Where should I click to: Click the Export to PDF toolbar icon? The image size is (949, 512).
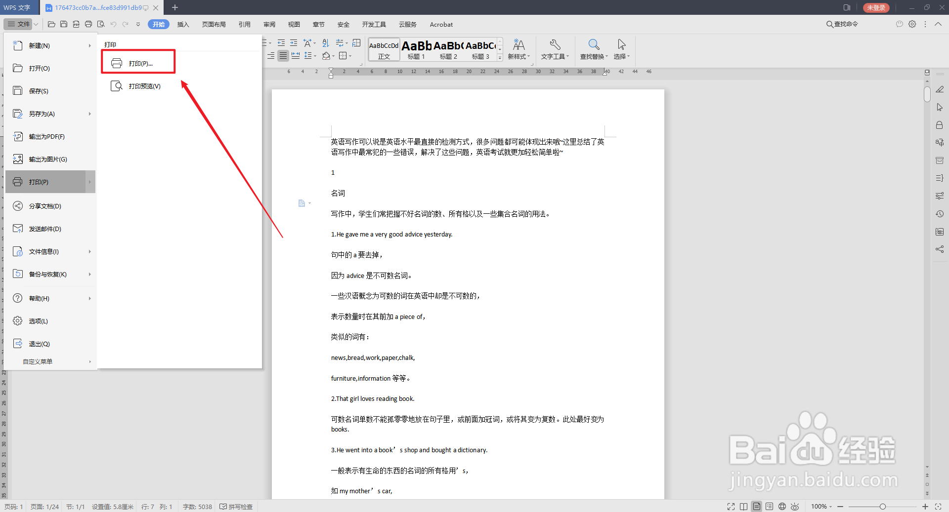(x=76, y=24)
